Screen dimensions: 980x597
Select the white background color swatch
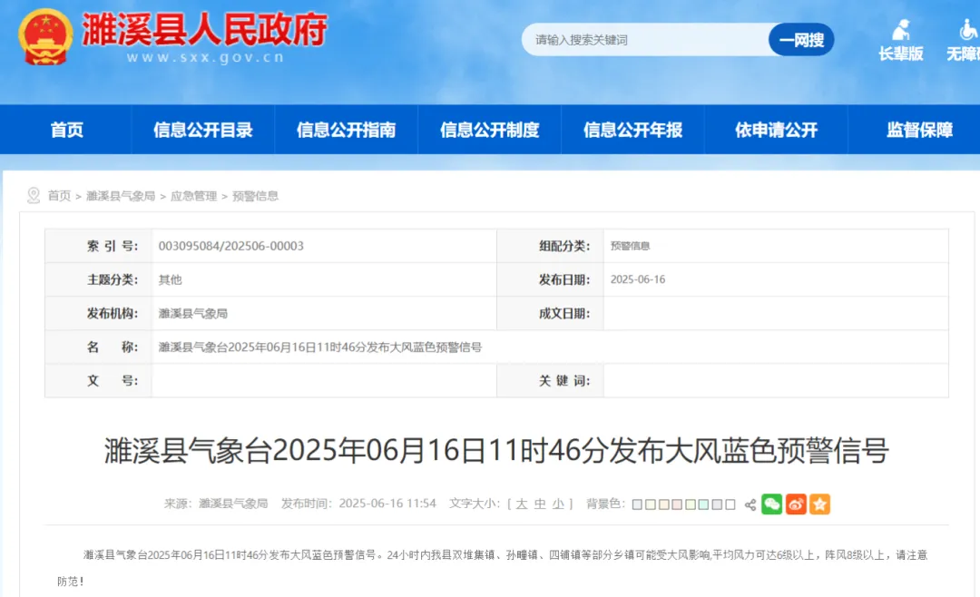730,504
